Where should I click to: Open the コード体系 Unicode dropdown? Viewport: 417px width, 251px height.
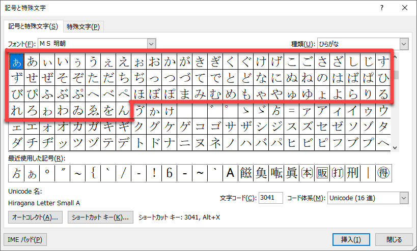[x=404, y=198]
